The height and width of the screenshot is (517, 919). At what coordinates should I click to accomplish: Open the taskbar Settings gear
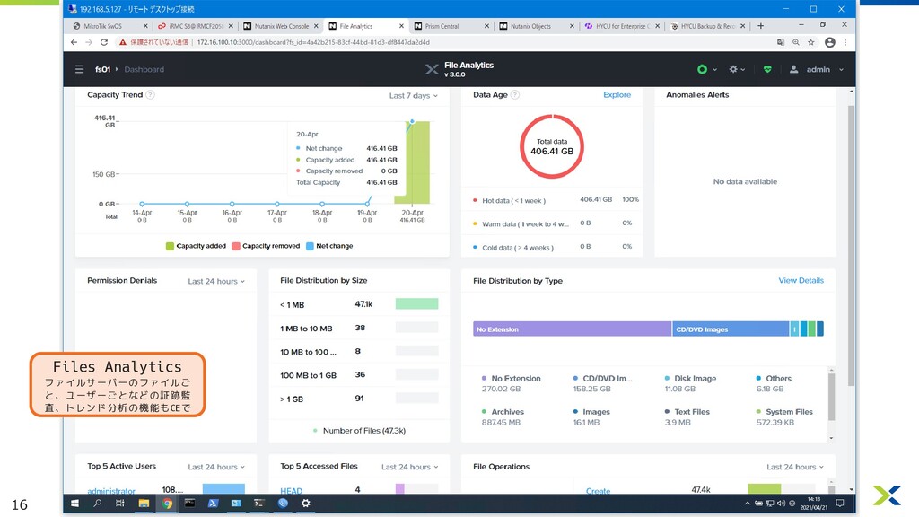[305, 503]
